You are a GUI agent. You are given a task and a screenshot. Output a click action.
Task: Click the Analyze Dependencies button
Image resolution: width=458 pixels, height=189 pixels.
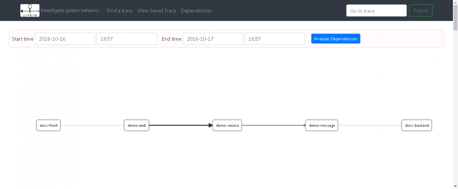[x=336, y=39]
